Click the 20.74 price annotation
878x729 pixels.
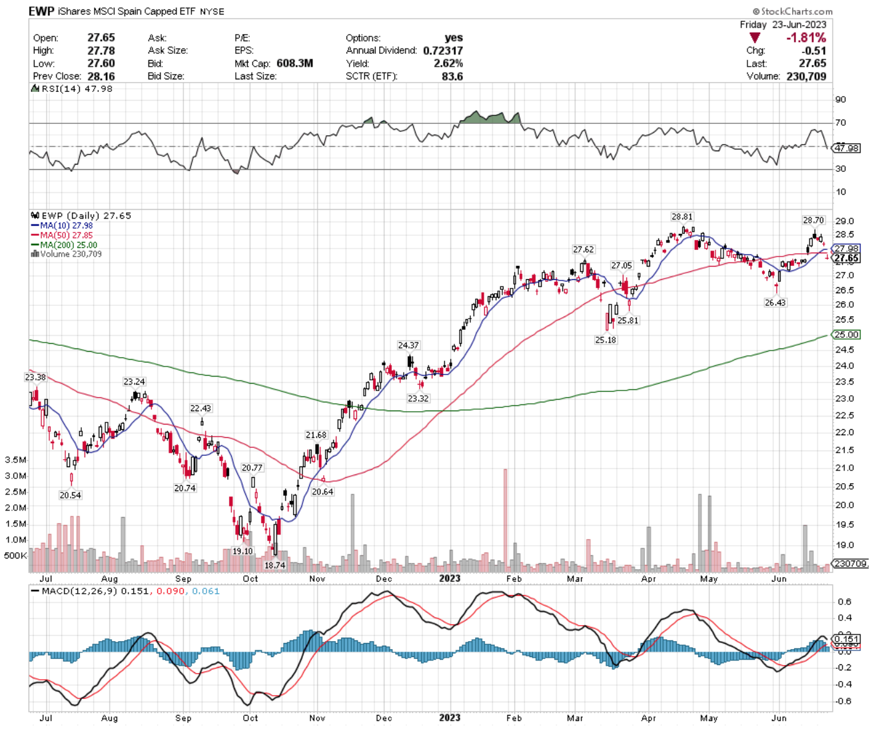pyautogui.click(x=185, y=488)
